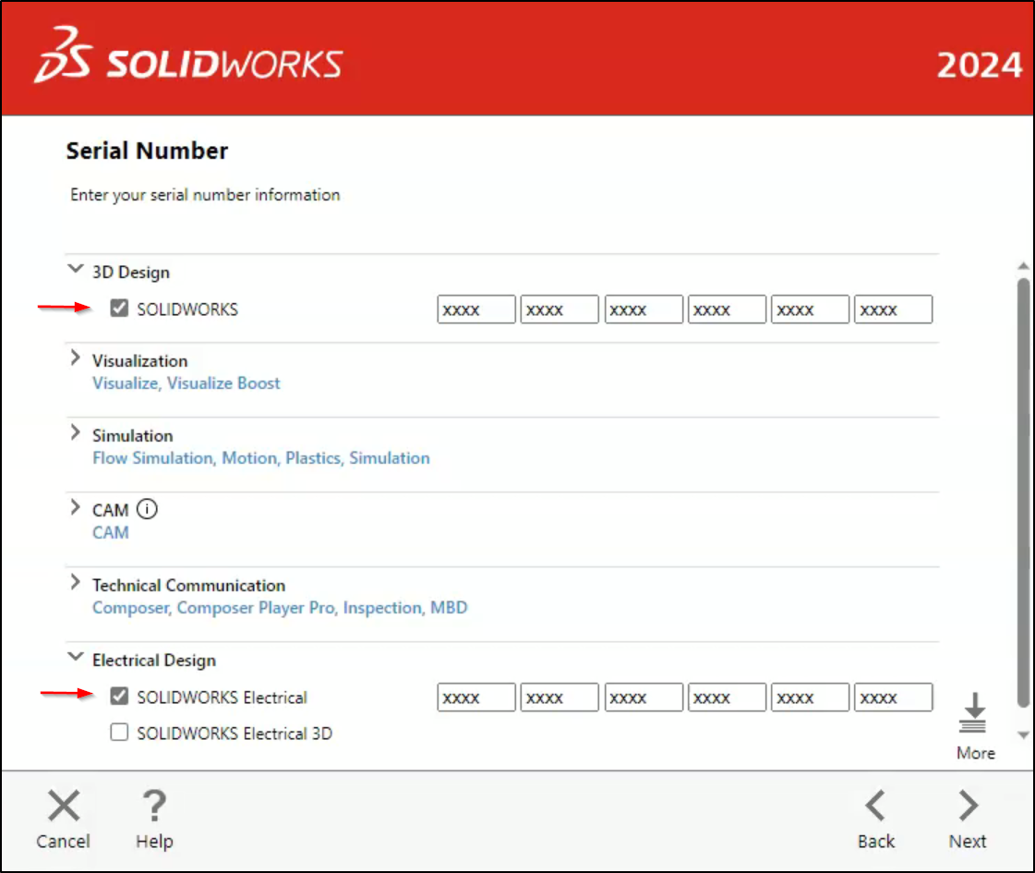Go Back using the left chevron
Viewport: 1035px width, 873px height.
[x=876, y=806]
